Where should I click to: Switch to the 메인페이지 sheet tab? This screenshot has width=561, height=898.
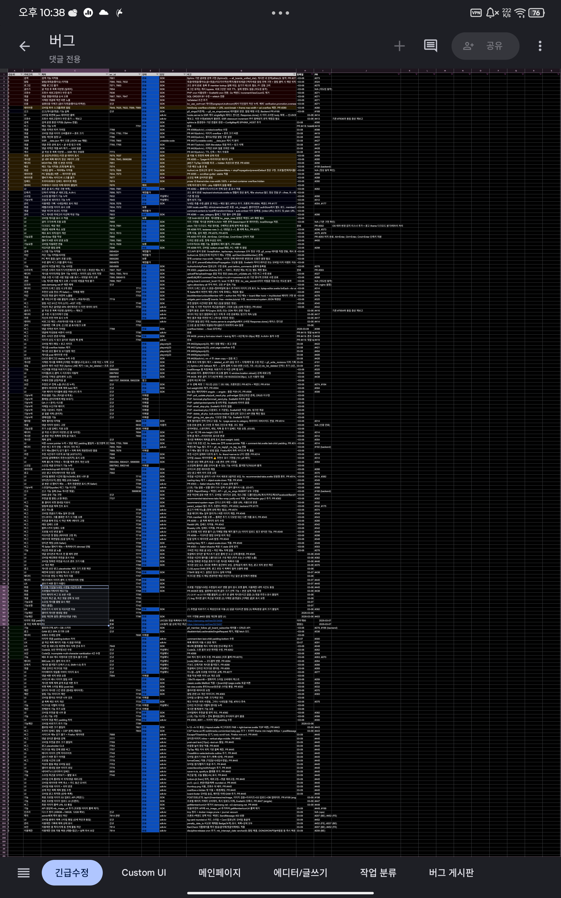[x=219, y=872]
